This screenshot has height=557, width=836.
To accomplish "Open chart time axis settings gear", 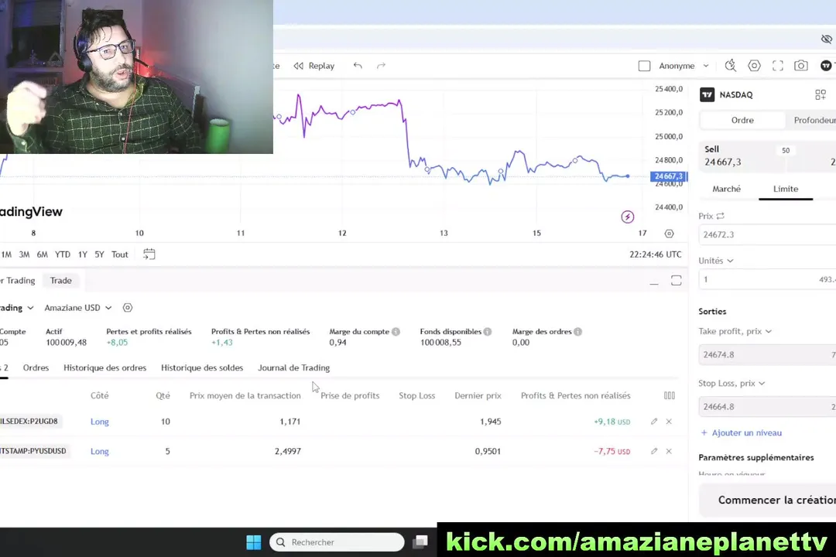I will point(669,234).
